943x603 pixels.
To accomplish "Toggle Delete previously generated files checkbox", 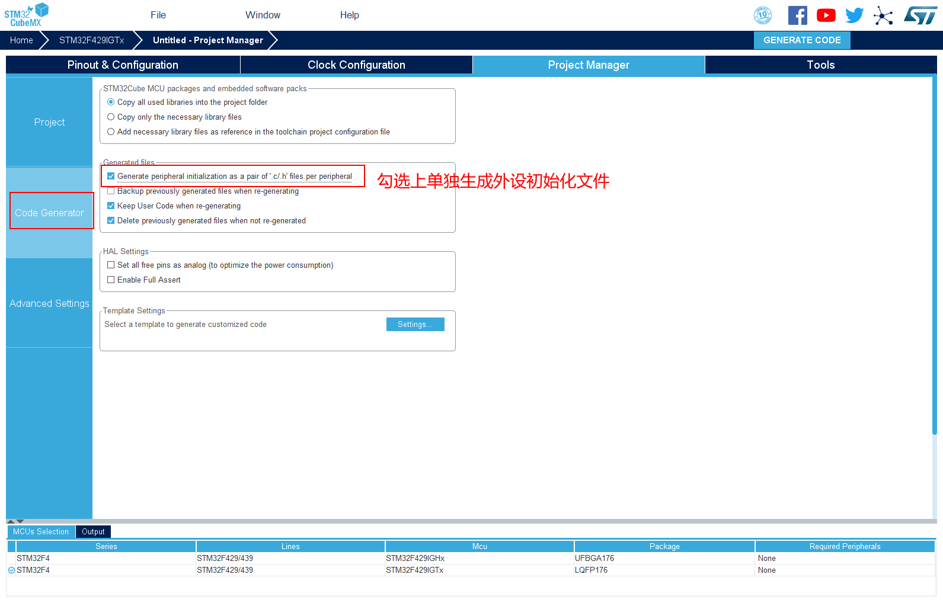I will point(111,220).
